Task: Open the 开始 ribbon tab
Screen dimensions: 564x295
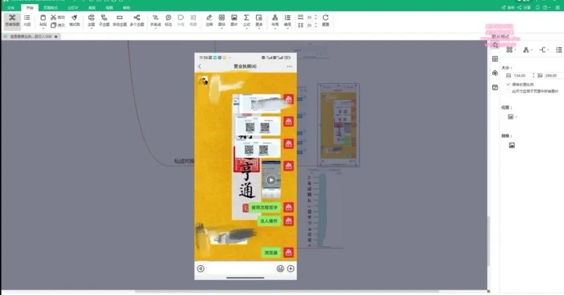Action: pyautogui.click(x=27, y=7)
